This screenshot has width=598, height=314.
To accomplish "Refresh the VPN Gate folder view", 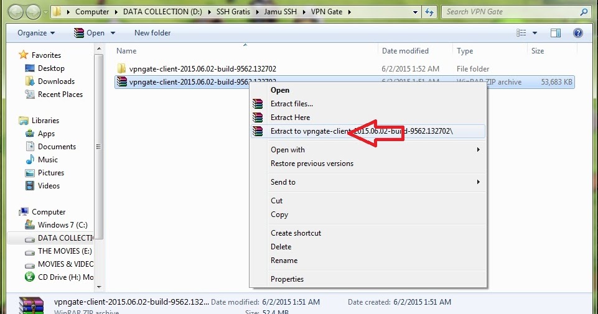I will click(x=429, y=12).
